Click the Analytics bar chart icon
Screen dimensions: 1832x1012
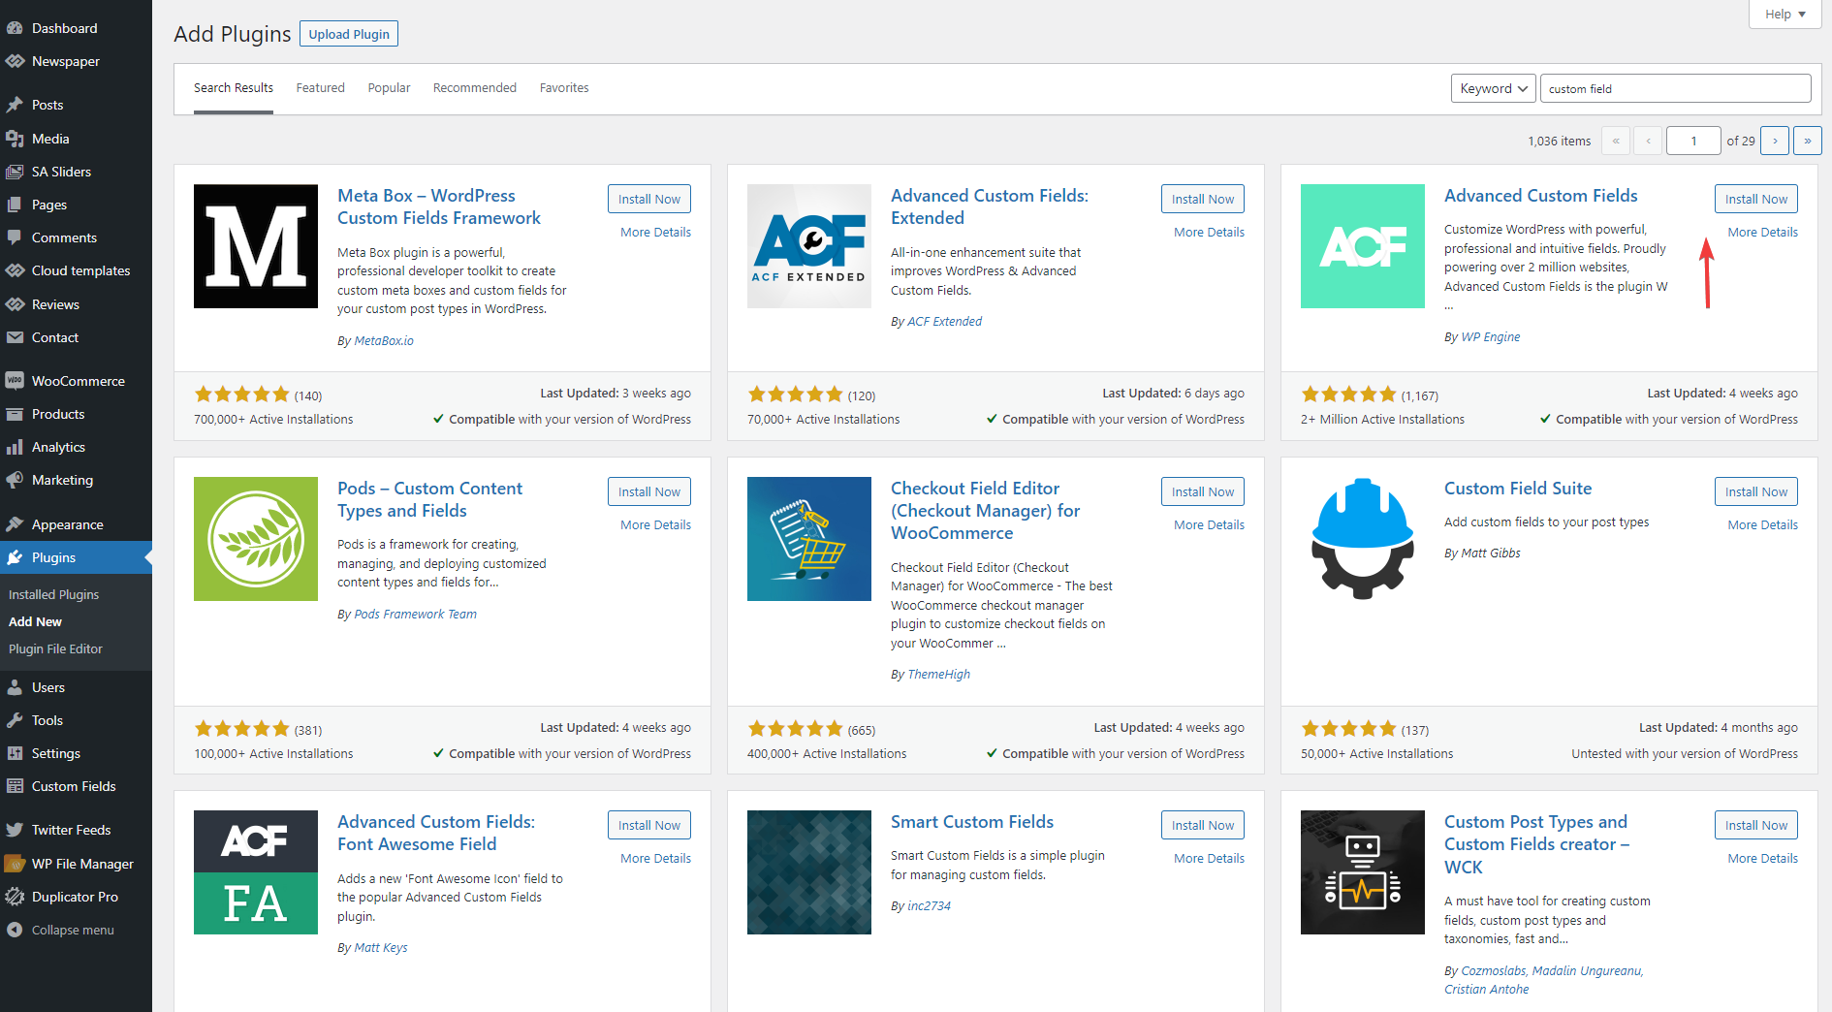(15, 447)
